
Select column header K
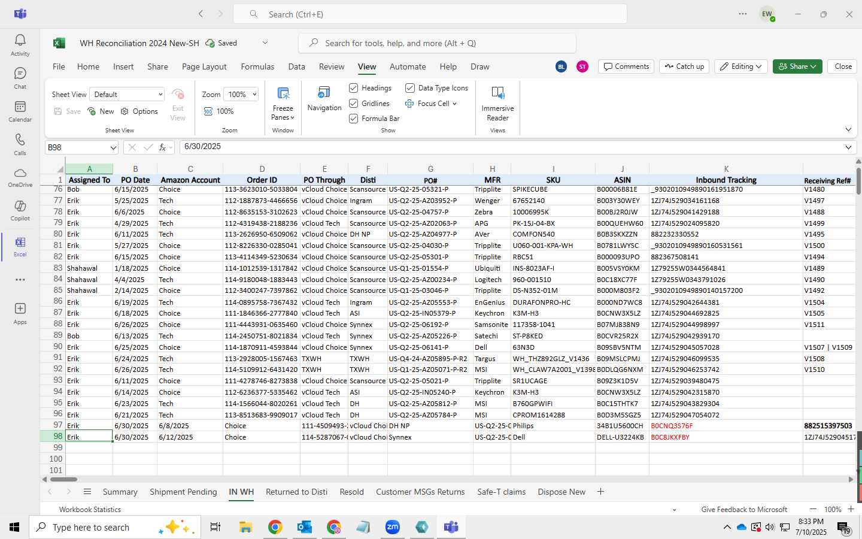click(726, 169)
